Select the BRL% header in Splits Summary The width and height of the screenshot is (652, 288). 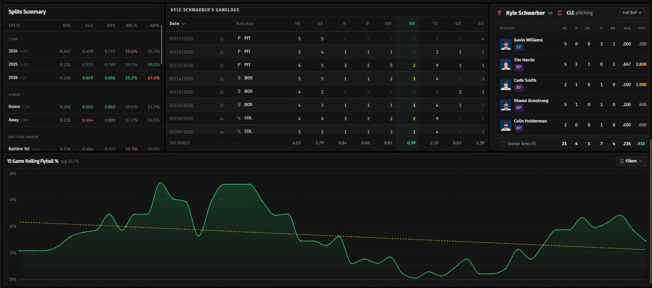[x=132, y=26]
